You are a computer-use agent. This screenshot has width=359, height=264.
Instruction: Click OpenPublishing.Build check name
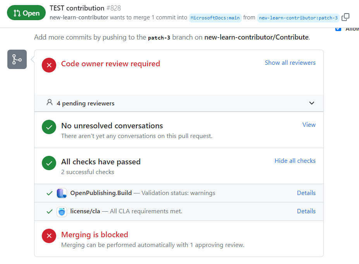101,193
